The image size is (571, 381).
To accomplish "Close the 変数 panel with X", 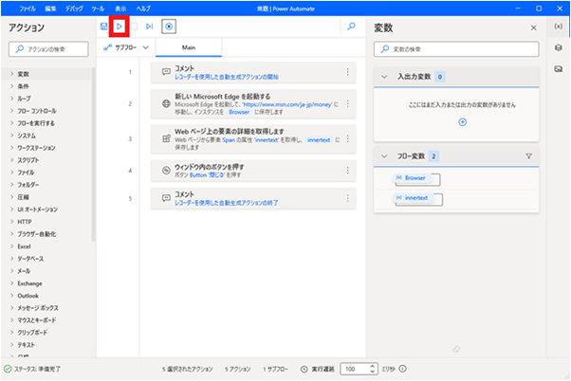I will (x=533, y=27).
